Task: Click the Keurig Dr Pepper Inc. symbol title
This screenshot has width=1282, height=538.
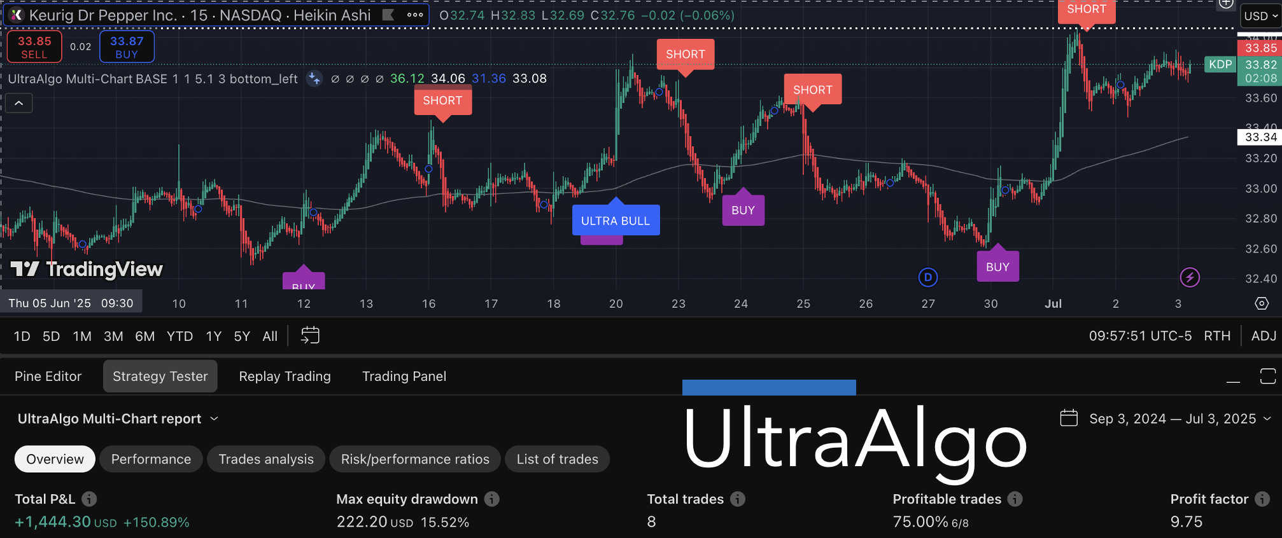Action: click(103, 15)
